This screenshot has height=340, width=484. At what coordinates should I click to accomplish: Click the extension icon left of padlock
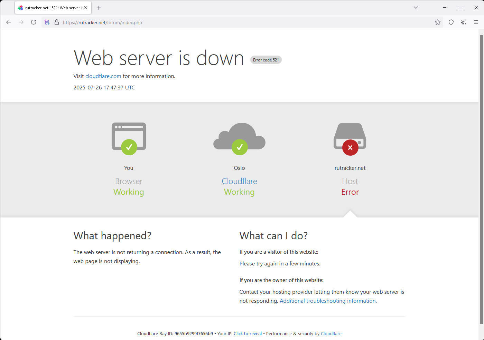(47, 22)
